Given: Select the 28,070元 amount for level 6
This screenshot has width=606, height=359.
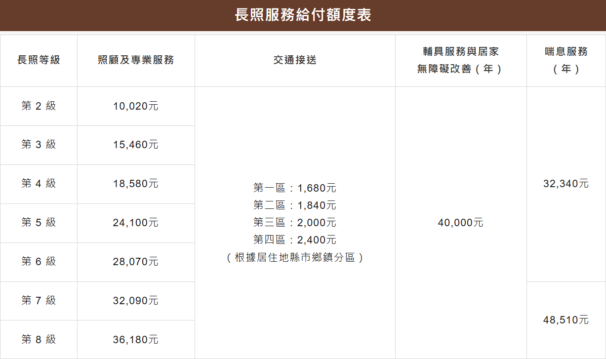Looking at the screenshot, I should click(x=136, y=262).
